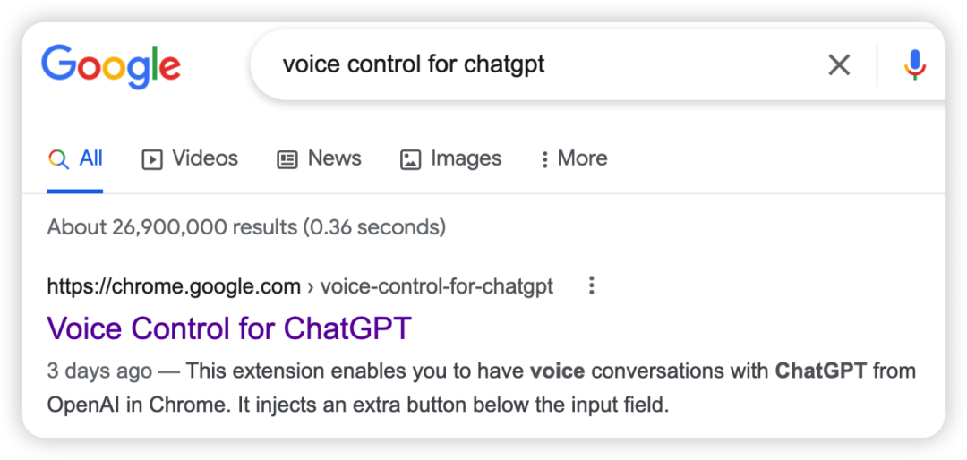Go to the Images tab

[x=450, y=158]
